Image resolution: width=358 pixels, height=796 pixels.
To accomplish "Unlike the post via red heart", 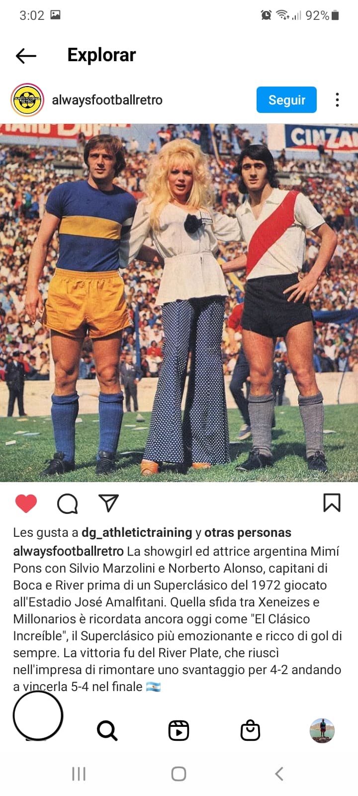I will point(26,503).
